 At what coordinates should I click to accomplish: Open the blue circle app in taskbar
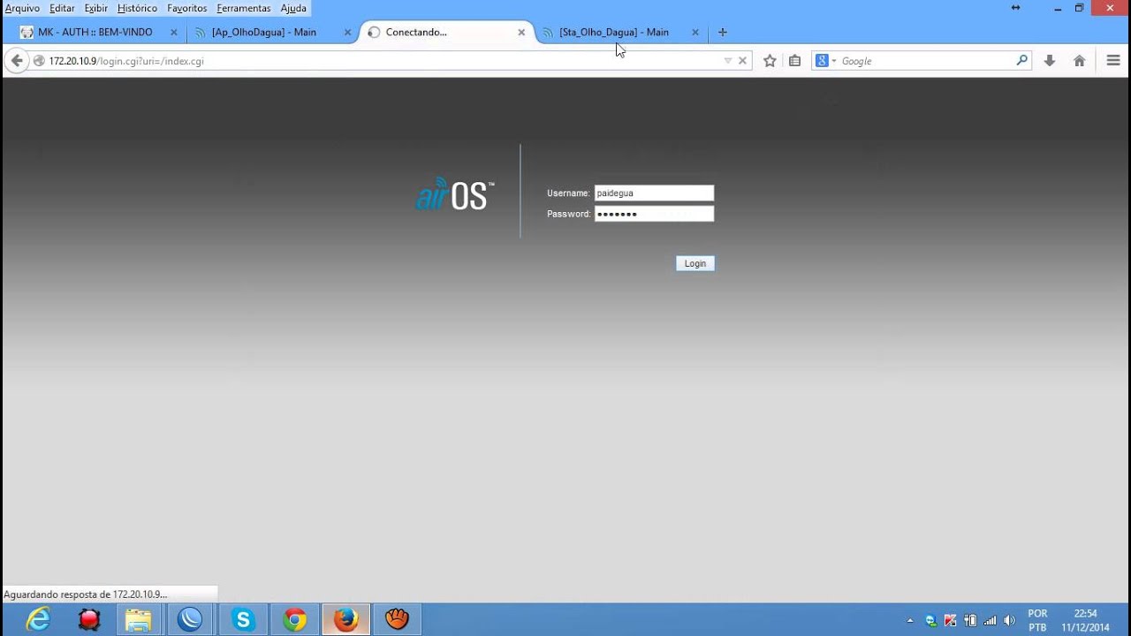(190, 619)
